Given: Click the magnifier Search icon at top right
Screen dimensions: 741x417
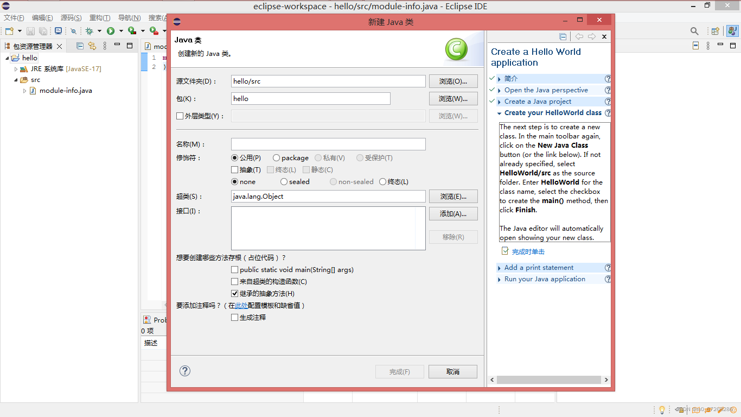Looking at the screenshot, I should (694, 31).
